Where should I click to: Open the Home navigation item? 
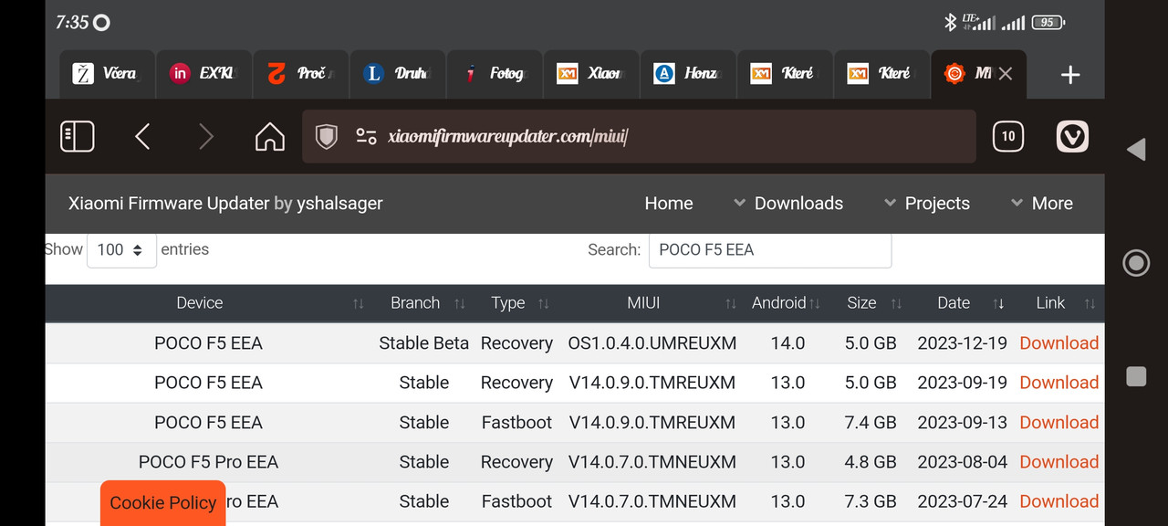click(668, 204)
